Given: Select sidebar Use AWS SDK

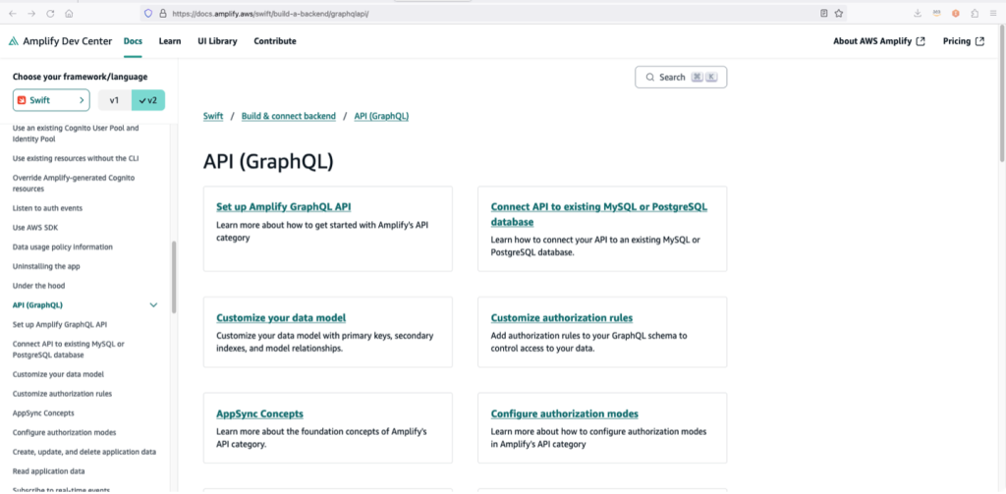Looking at the screenshot, I should tap(35, 227).
